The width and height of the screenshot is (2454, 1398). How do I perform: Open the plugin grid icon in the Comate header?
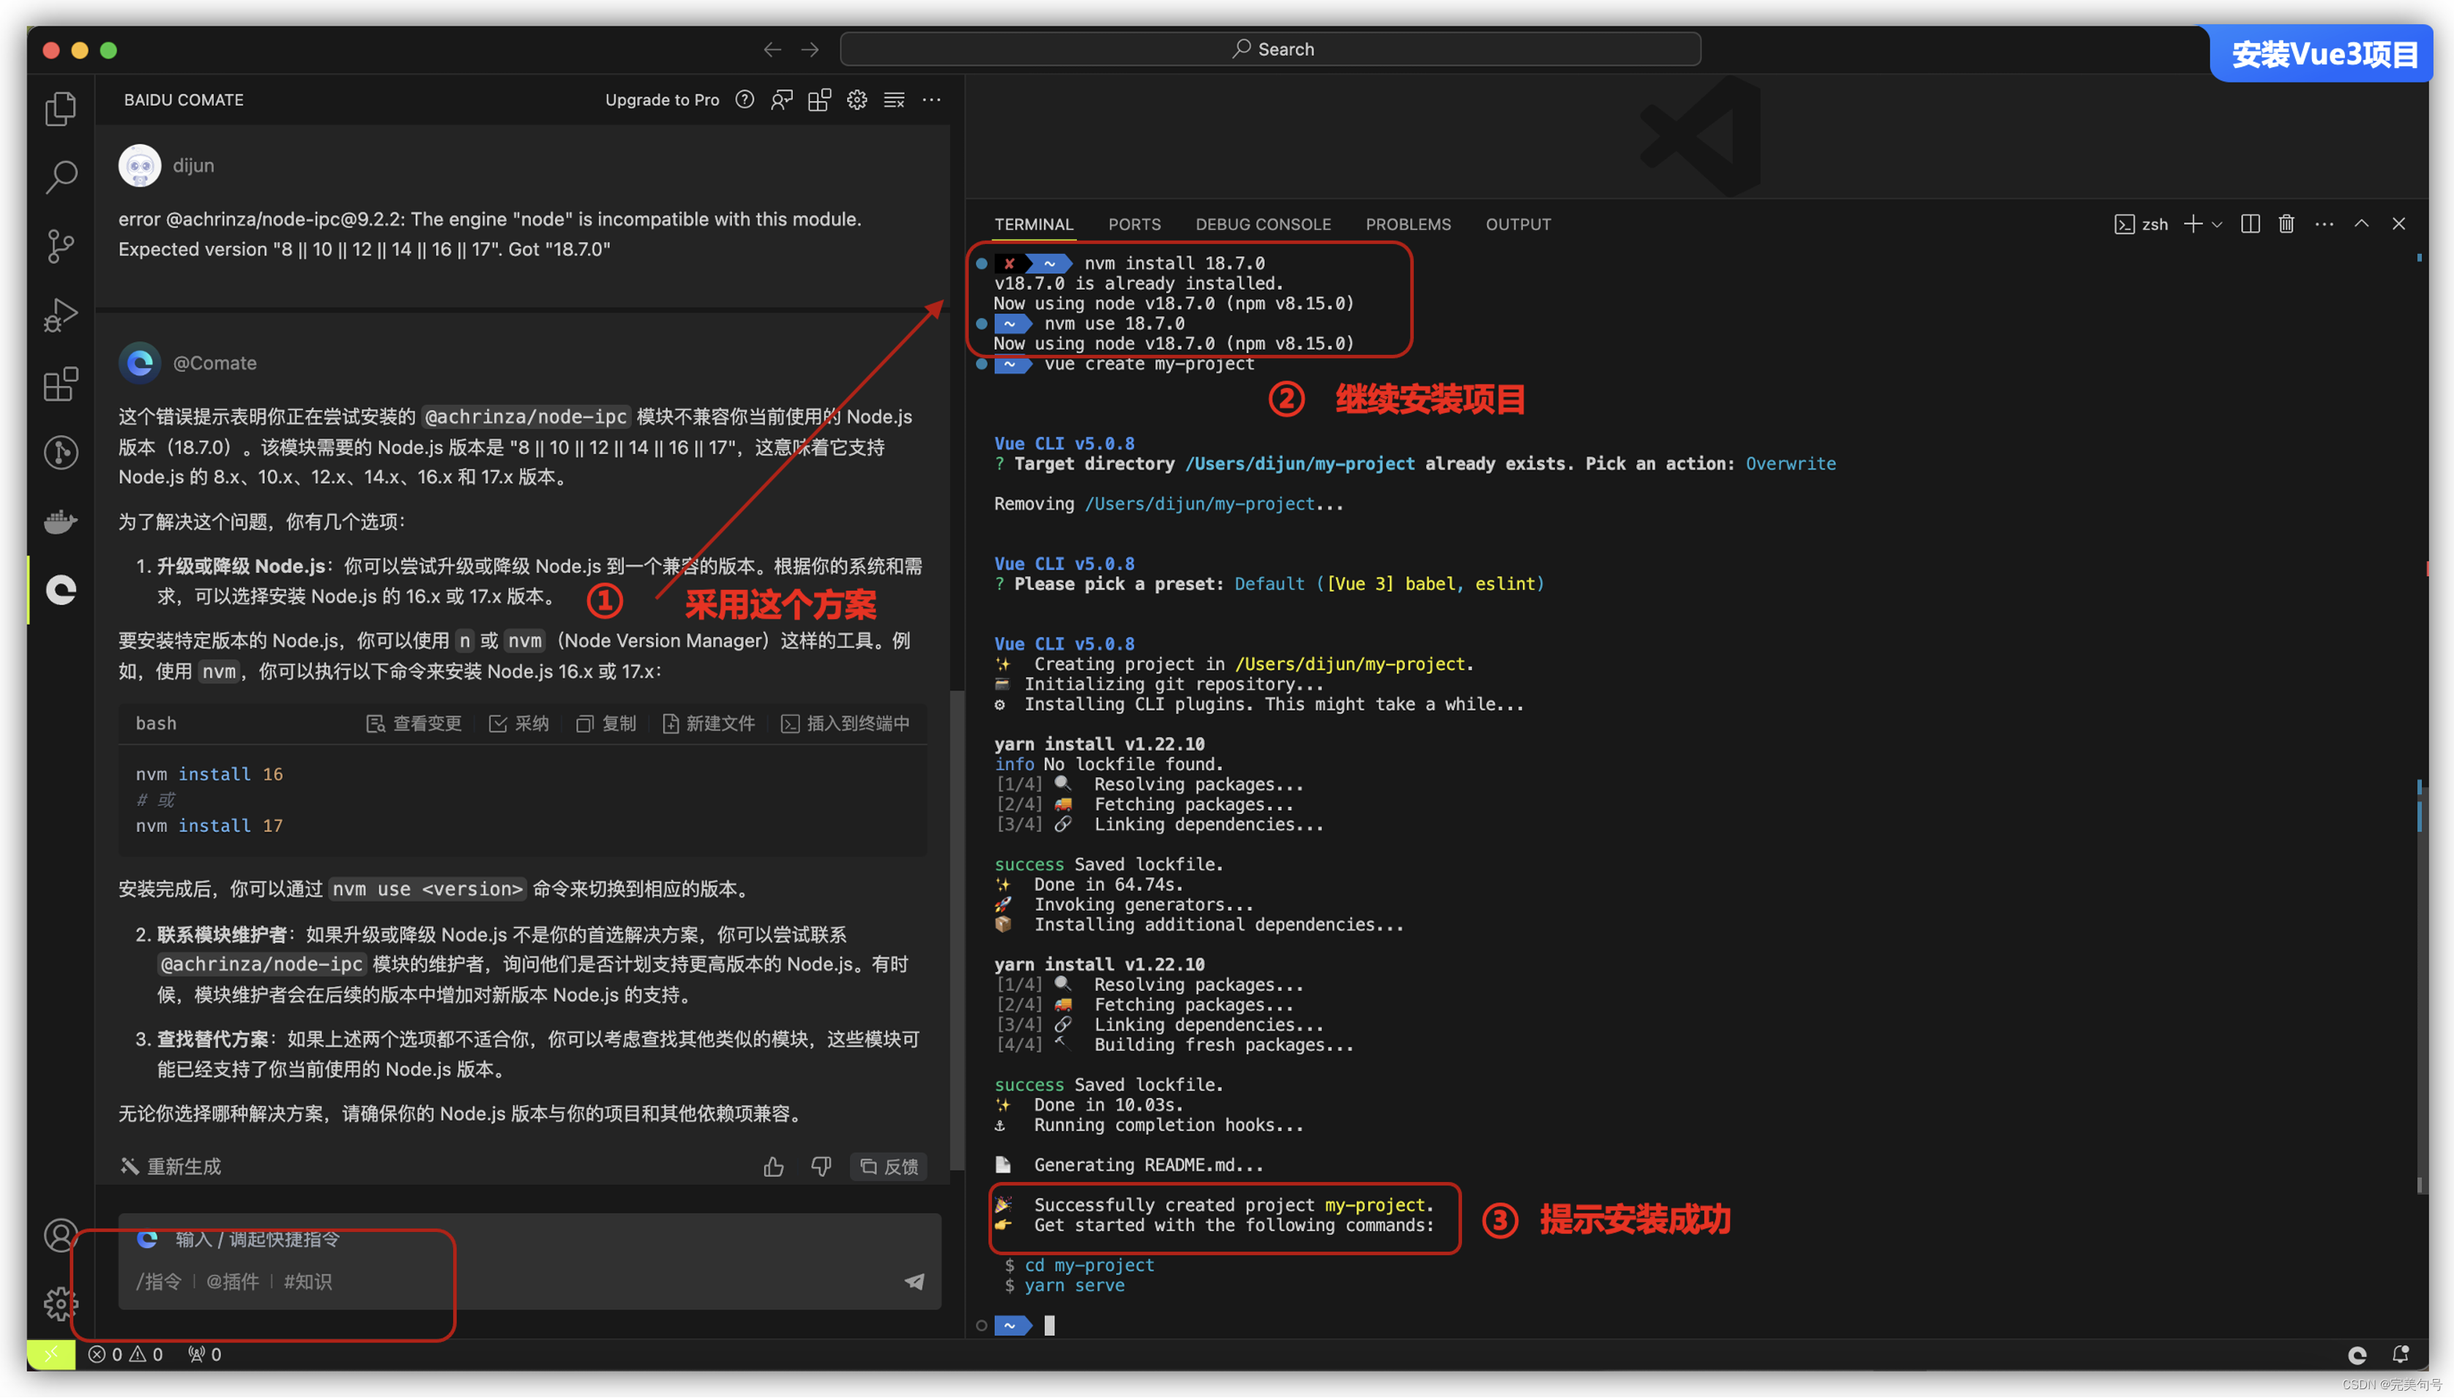click(x=819, y=100)
